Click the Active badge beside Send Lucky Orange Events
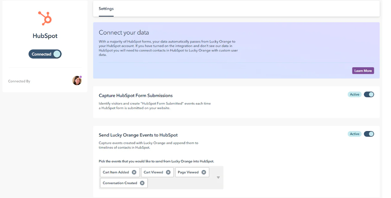Screen dimensions: 391x198 354,134
